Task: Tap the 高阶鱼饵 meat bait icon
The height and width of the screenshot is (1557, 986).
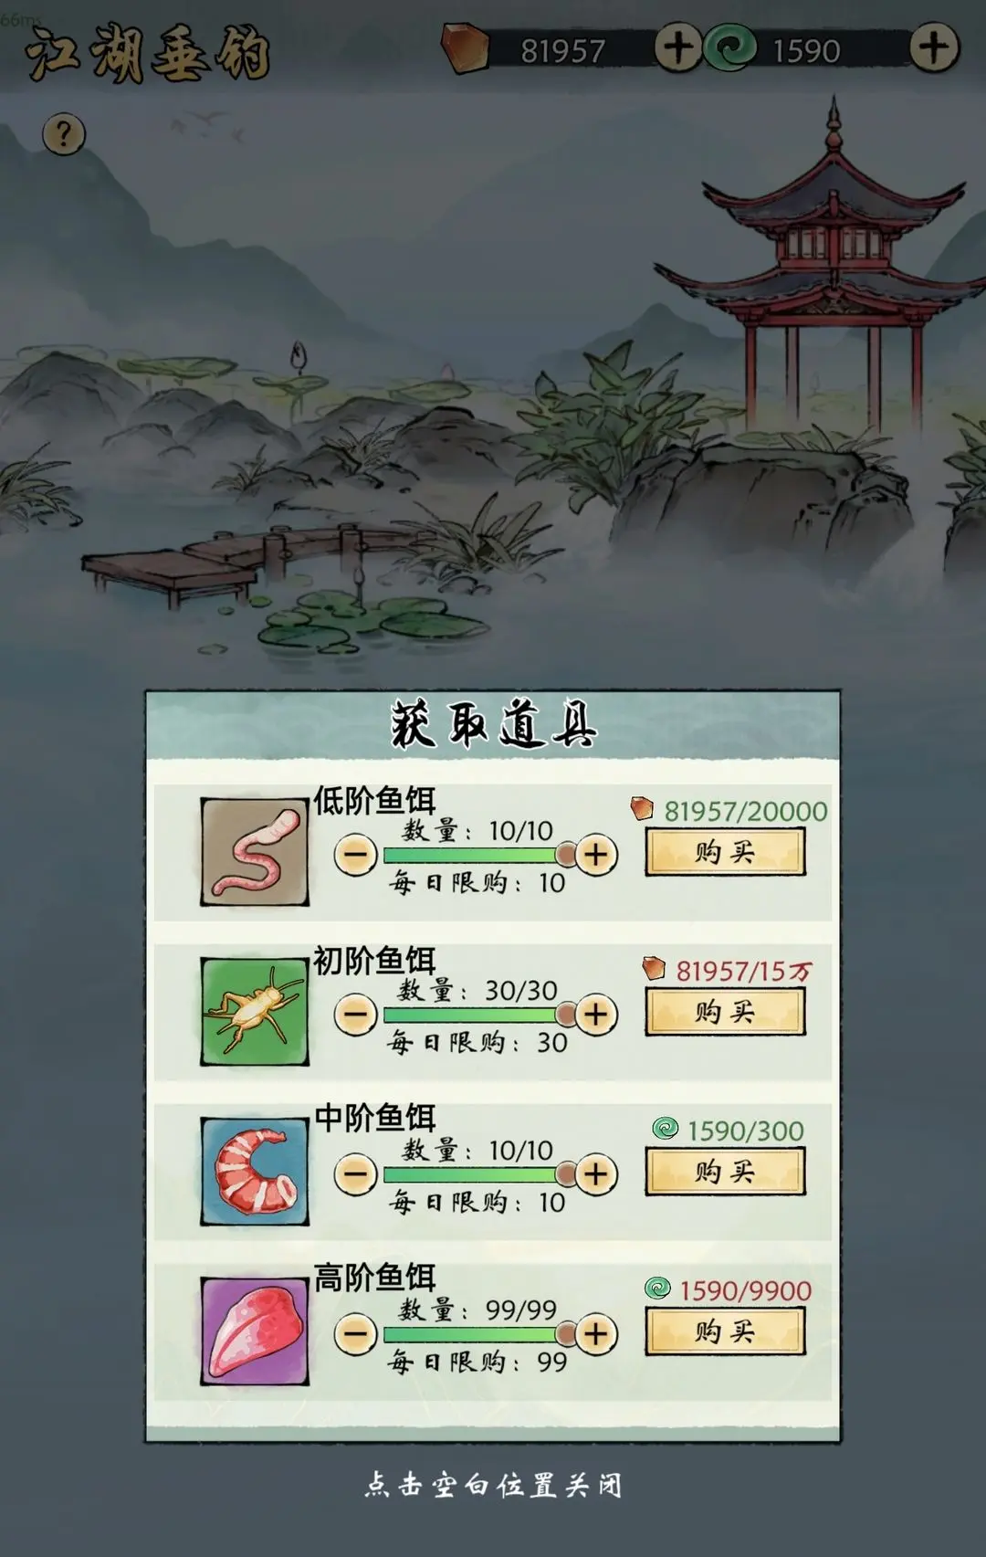Action: pos(255,1331)
